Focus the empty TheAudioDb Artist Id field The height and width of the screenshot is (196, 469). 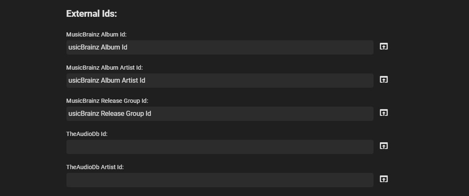click(x=220, y=180)
